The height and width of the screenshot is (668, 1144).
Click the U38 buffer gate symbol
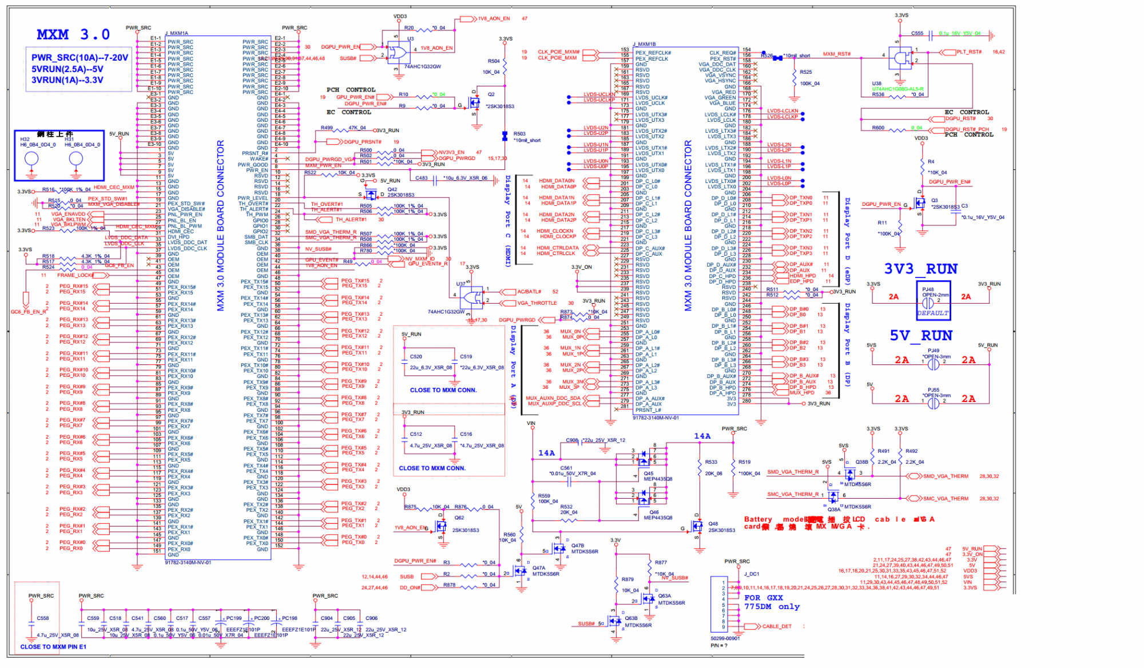click(x=900, y=57)
